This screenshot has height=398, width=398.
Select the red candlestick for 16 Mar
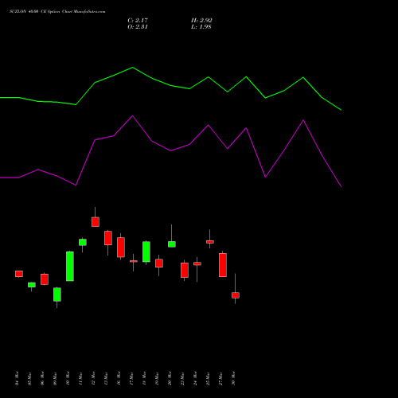pyautogui.click(x=121, y=248)
